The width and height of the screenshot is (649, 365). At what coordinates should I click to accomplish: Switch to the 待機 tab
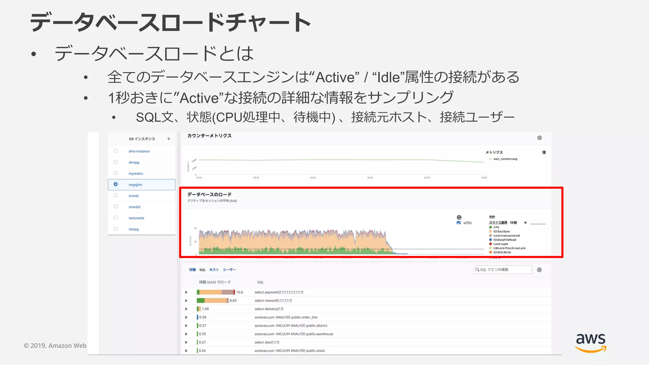coord(192,270)
